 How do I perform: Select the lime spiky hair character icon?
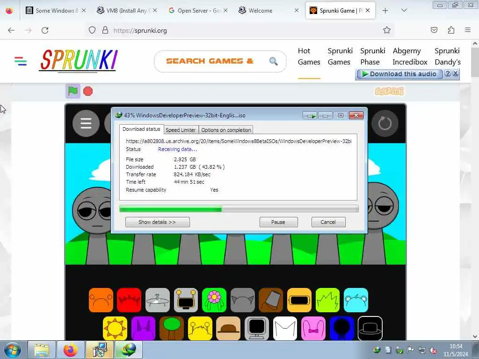327,300
